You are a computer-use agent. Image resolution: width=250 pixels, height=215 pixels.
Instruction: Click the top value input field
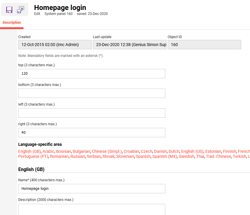pos(91,74)
